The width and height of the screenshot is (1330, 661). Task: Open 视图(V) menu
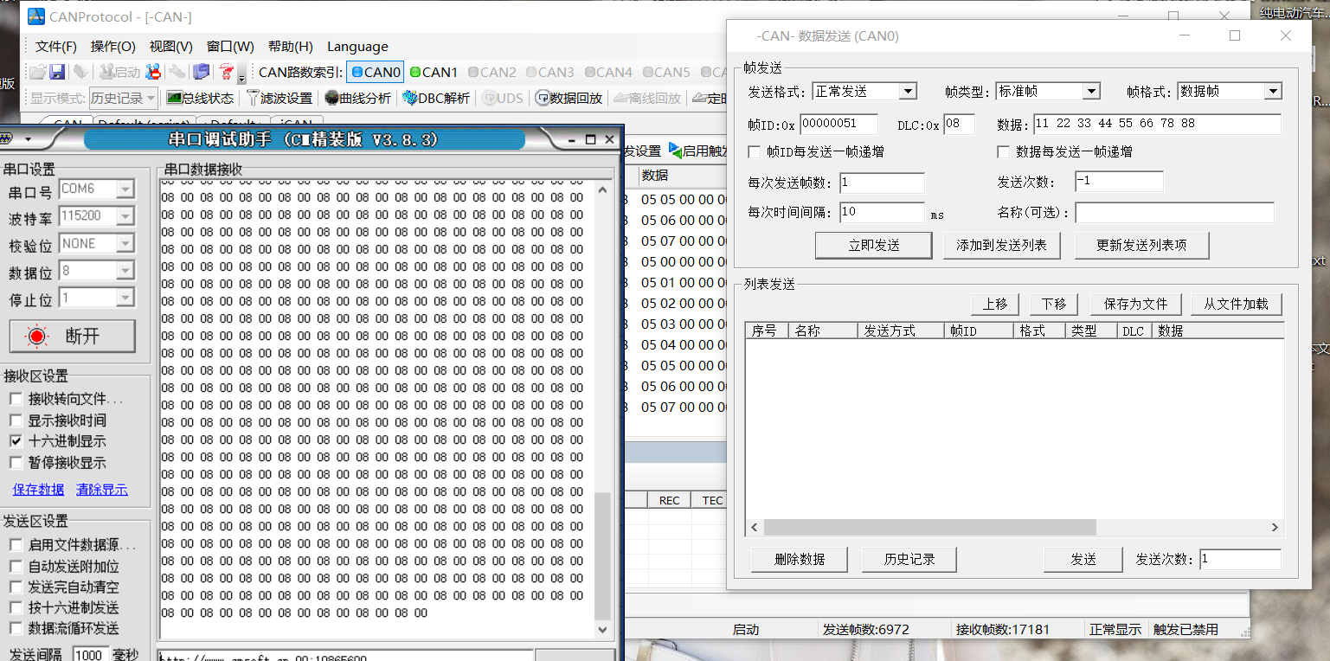(171, 47)
